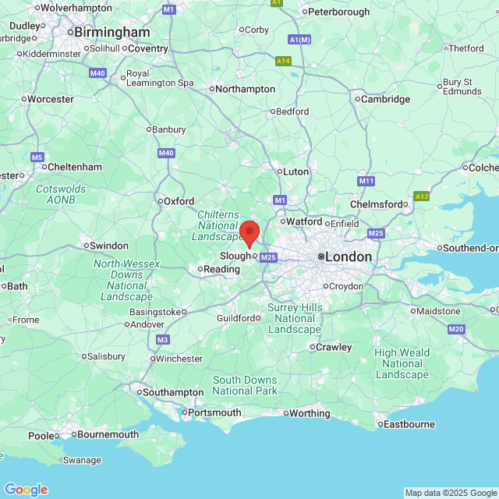
Task: Click the Surrey Hills National Landscape label
Action: tap(295, 318)
